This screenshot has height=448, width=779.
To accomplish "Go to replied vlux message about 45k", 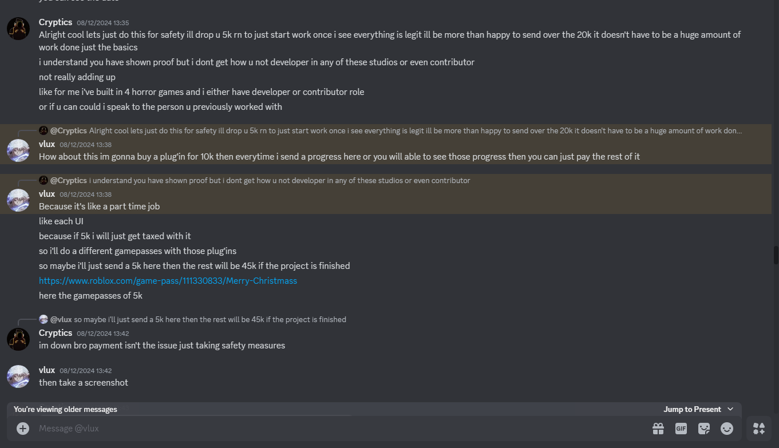I will click(209, 320).
